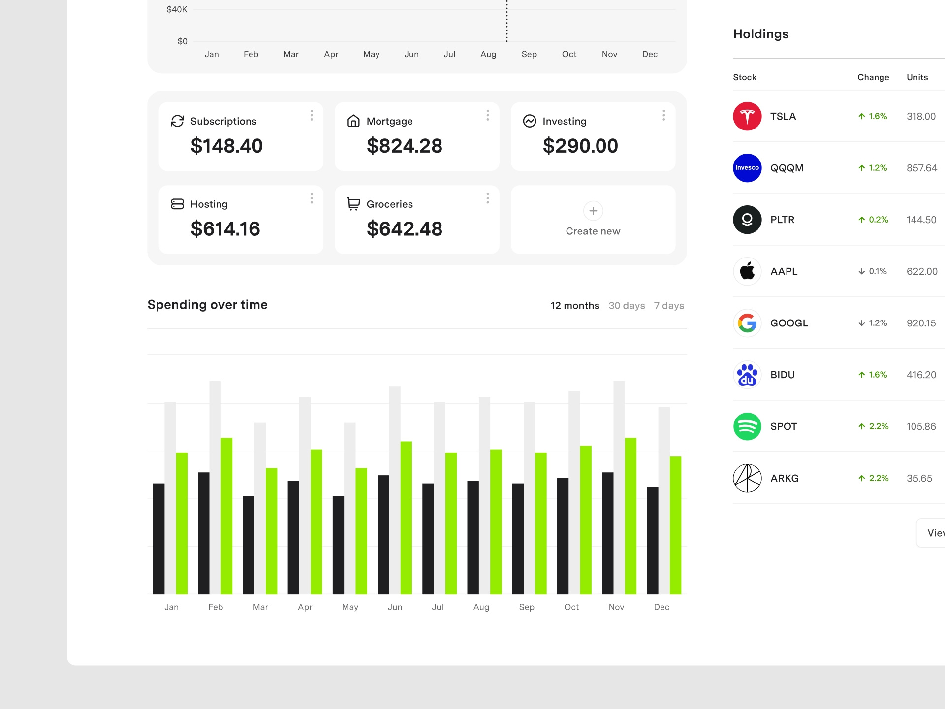This screenshot has height=709, width=945.
Task: Click the Spotify SPOT logo
Action: (747, 426)
